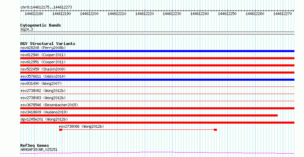Open the esv2738086 (Wong2012b) label
Screen dimensions: 304x157
(81, 126)
